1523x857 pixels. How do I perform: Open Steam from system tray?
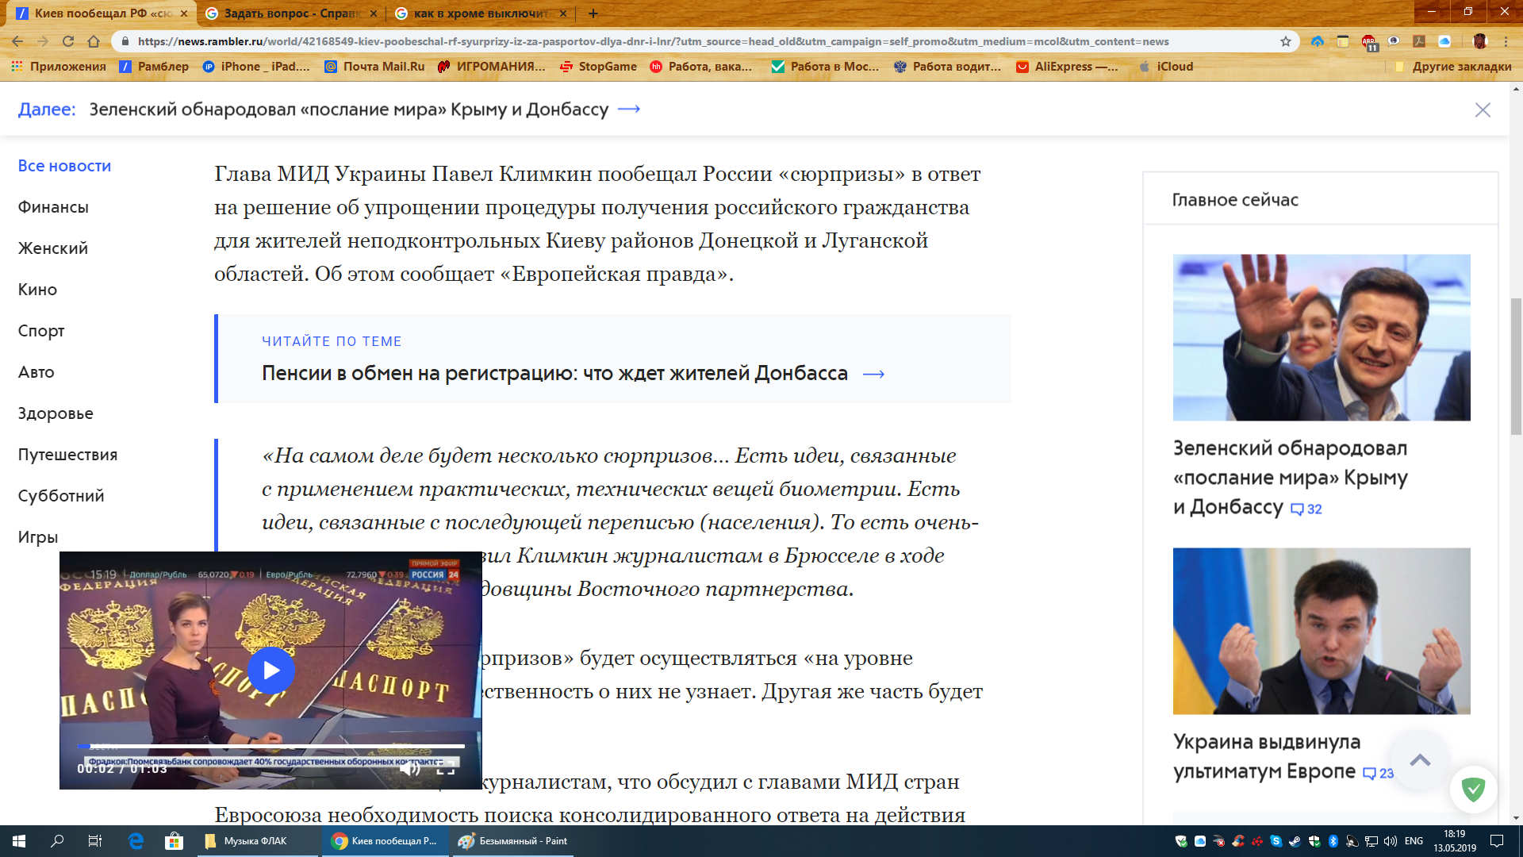(x=1295, y=841)
